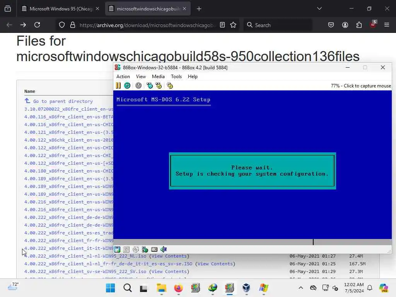Screen dimensions: 396x297
Task: Click the Firefox View icon
Action: pos(8,9)
